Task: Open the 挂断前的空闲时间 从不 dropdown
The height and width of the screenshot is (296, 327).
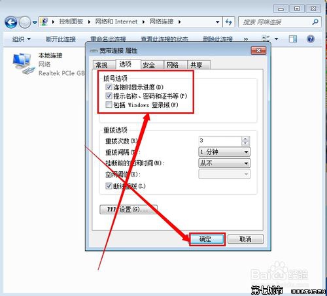Action: (x=224, y=163)
